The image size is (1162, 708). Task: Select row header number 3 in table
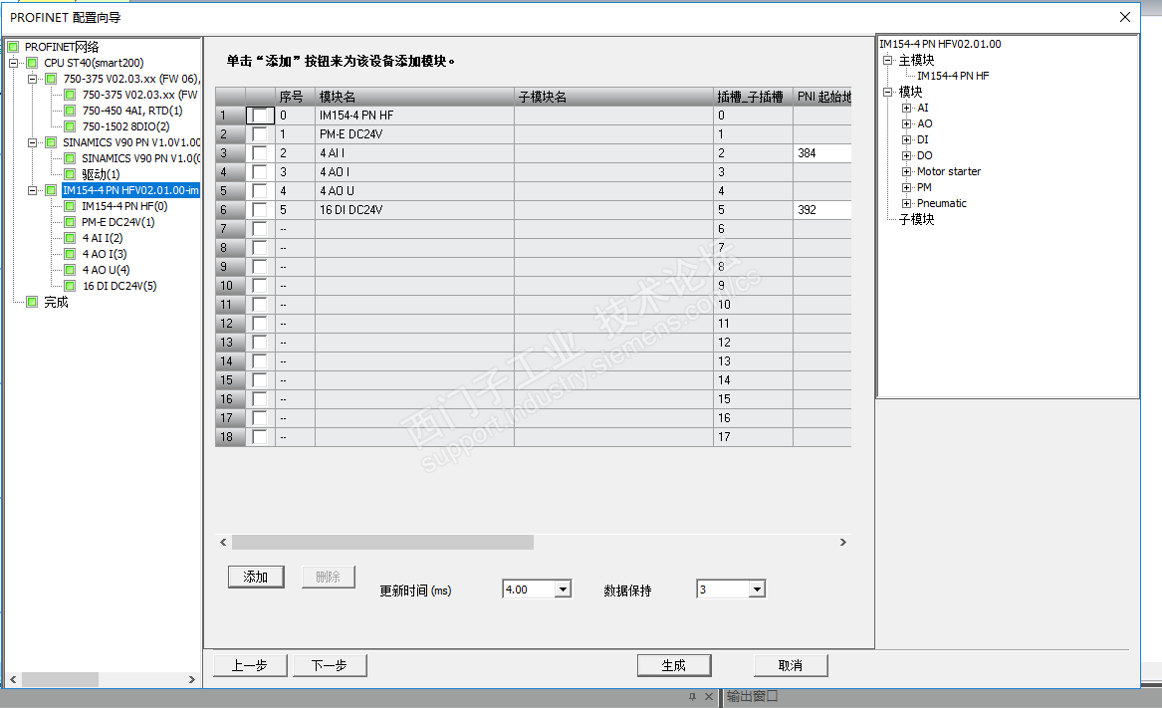click(230, 153)
